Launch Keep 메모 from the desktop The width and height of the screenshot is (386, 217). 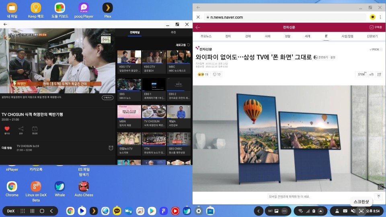pyautogui.click(x=36, y=10)
